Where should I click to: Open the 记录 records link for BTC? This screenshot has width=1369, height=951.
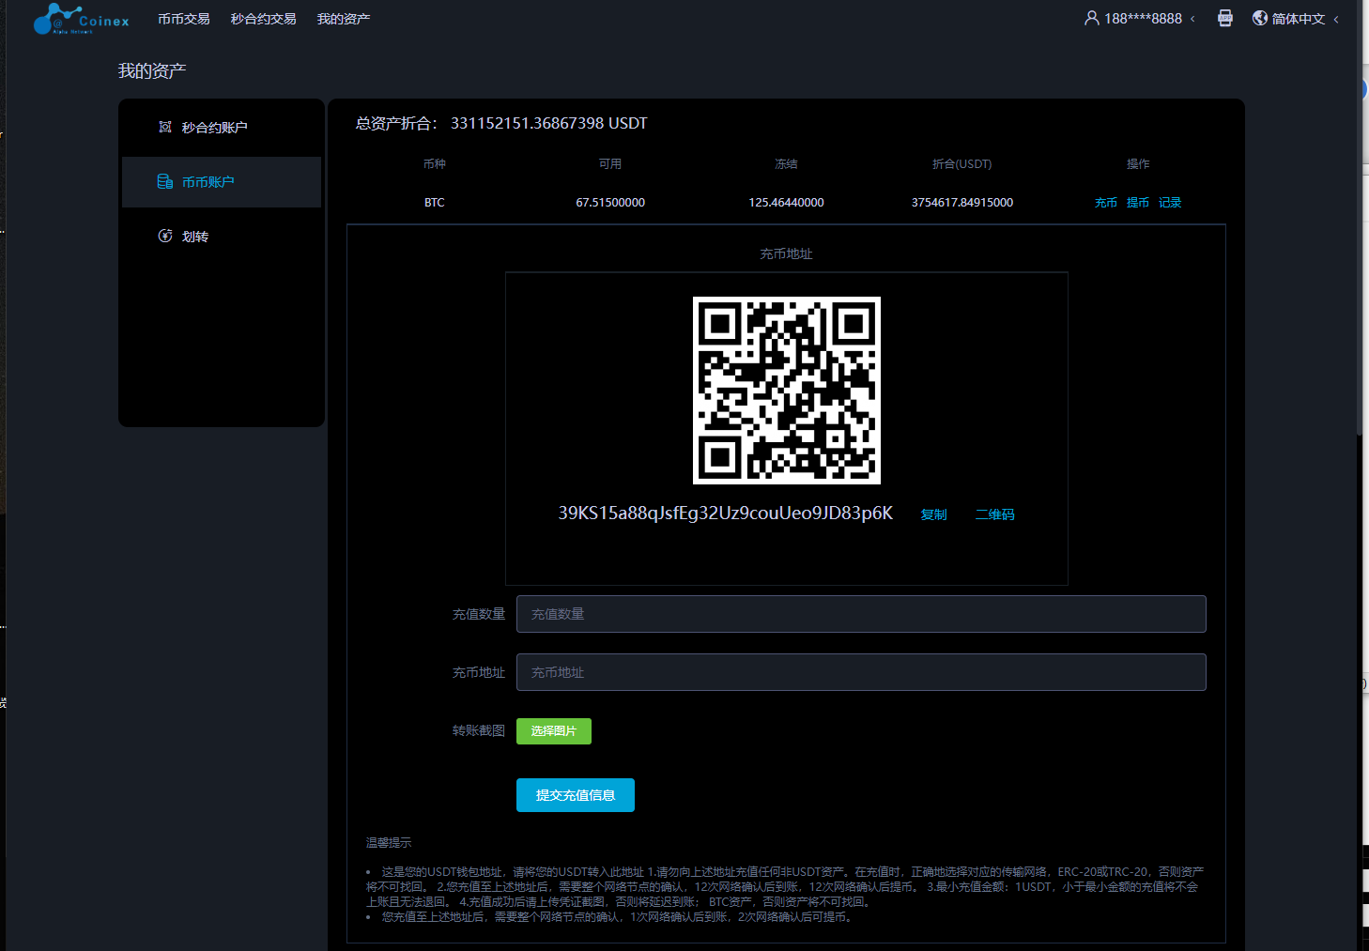[x=1169, y=203]
